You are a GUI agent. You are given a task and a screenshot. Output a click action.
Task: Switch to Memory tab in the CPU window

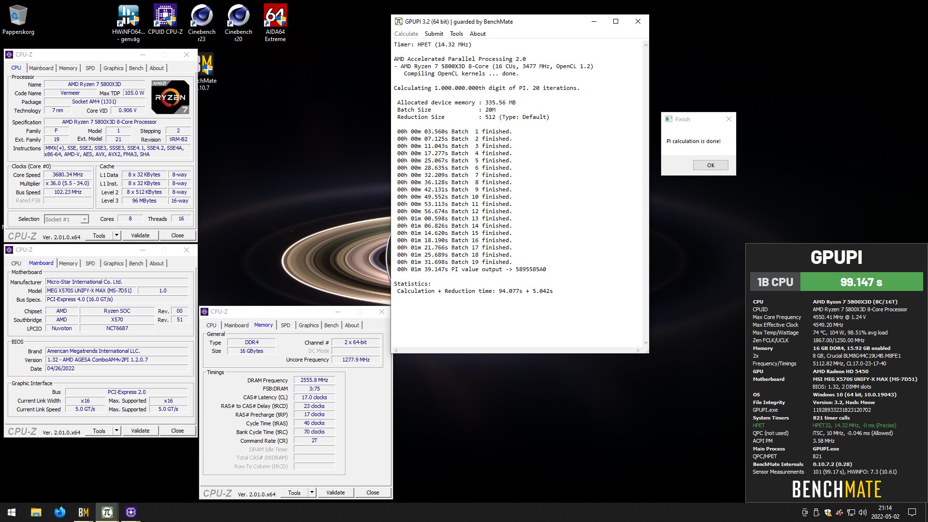(x=68, y=68)
